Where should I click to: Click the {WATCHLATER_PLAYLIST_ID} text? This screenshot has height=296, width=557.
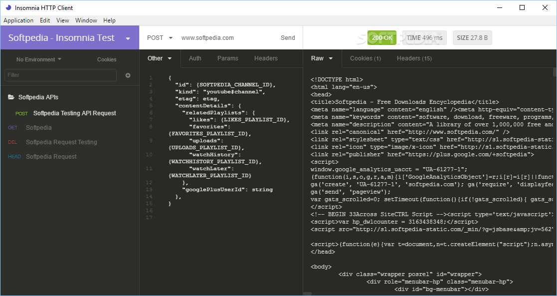(209, 175)
